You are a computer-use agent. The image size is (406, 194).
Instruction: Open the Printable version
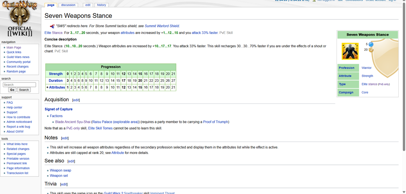(18, 159)
